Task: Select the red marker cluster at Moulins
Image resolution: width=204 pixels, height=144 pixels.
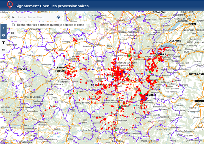Action: [x=75, y=40]
